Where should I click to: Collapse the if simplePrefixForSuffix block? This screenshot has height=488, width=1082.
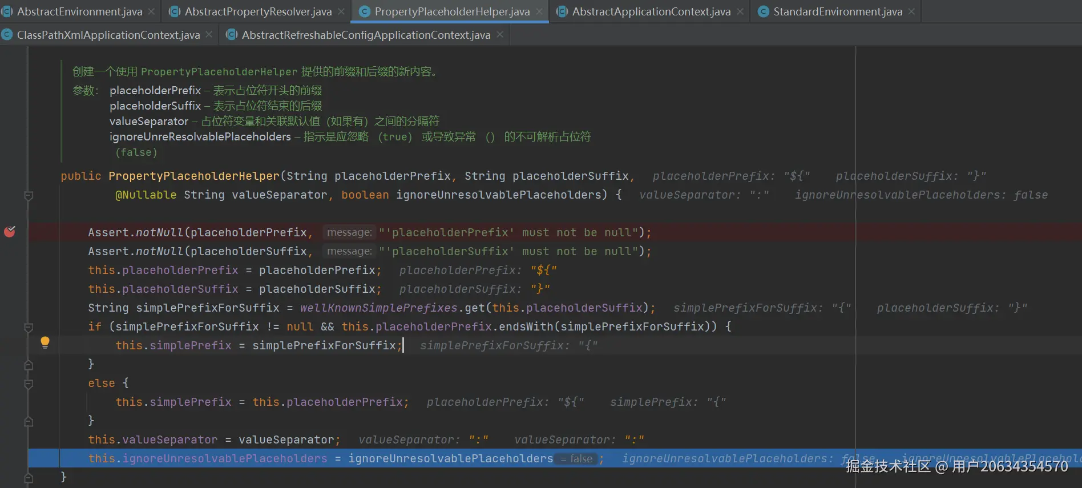[x=29, y=328]
